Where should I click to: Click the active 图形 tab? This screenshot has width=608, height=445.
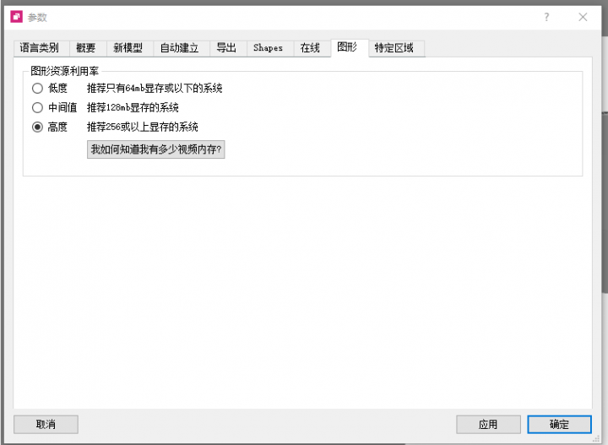pyautogui.click(x=347, y=47)
